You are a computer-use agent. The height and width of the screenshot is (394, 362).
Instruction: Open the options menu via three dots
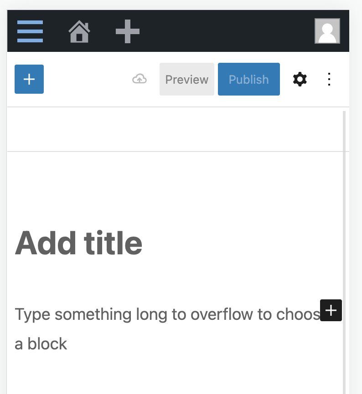pos(329,79)
